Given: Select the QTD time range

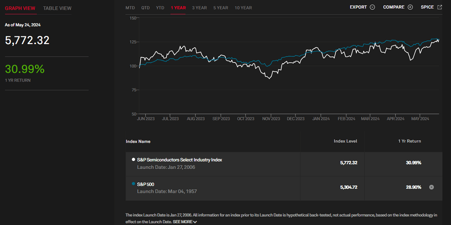Looking at the screenshot, I should tap(145, 8).
